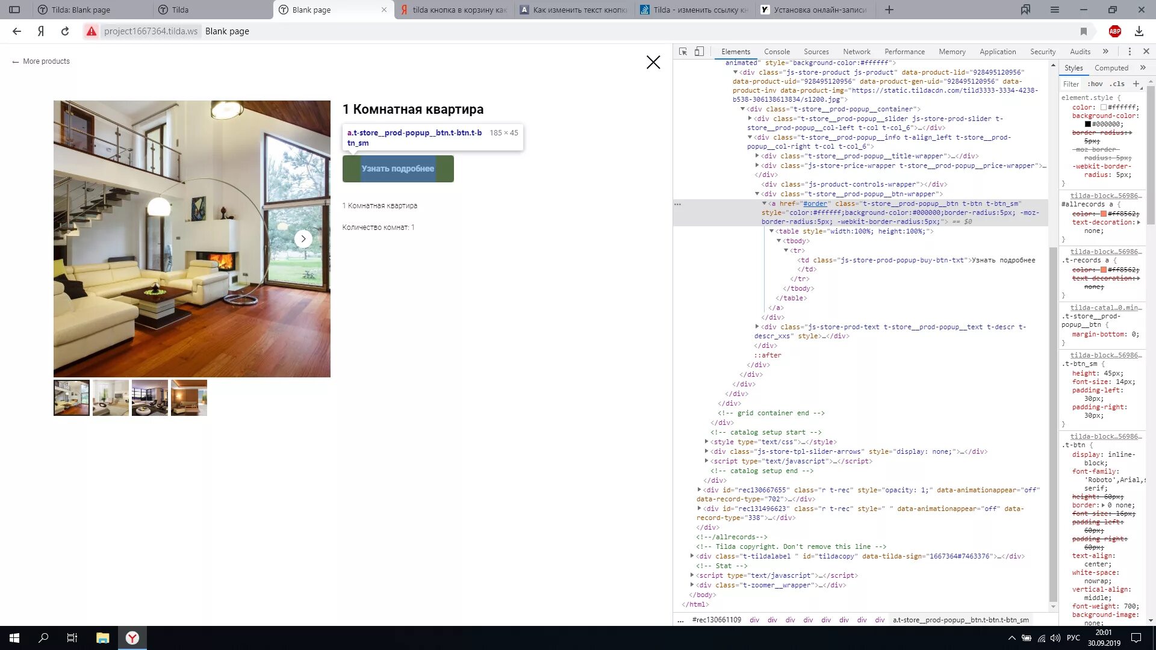
Task: Select a.t-store__prod-popup__btn breadcrumb item
Action: [960, 620]
